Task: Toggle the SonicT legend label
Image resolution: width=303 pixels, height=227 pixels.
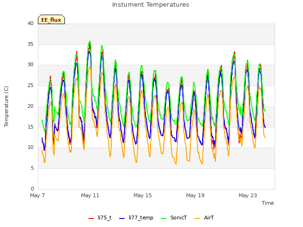Action: (x=178, y=218)
